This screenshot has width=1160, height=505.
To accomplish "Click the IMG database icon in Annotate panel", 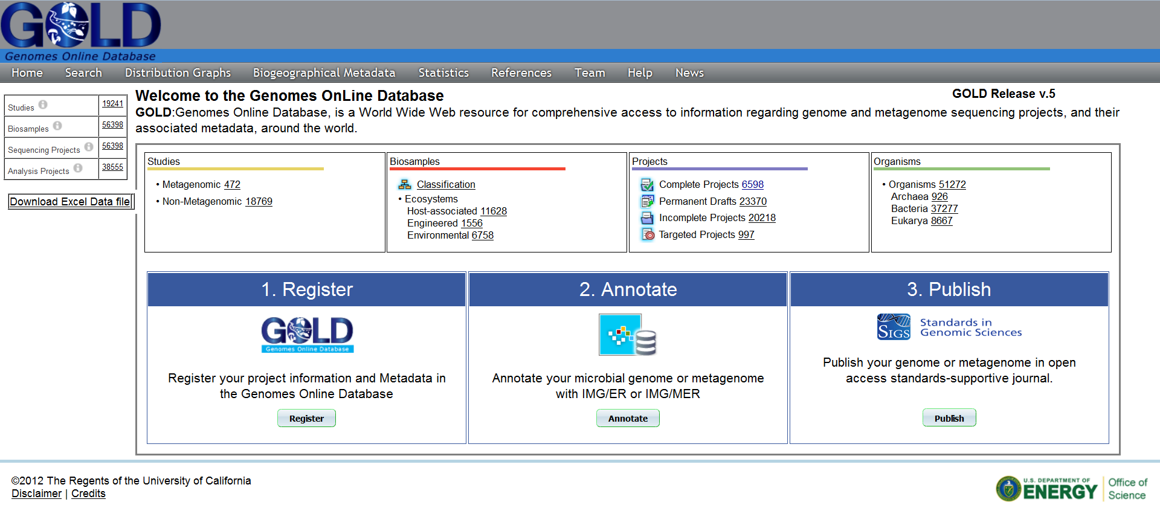I will click(x=628, y=335).
